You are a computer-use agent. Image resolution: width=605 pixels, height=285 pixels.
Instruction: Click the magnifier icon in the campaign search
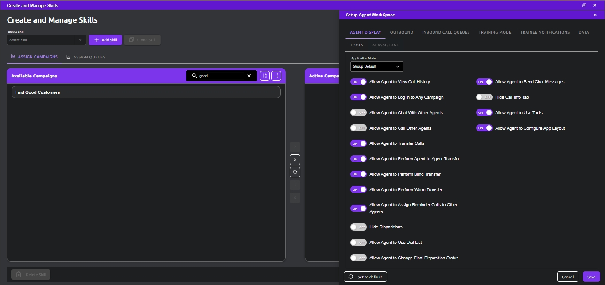click(194, 76)
